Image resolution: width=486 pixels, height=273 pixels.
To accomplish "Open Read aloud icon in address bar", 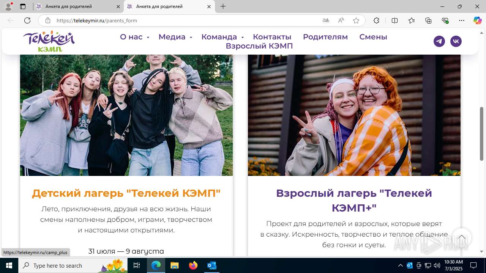I will point(341,20).
